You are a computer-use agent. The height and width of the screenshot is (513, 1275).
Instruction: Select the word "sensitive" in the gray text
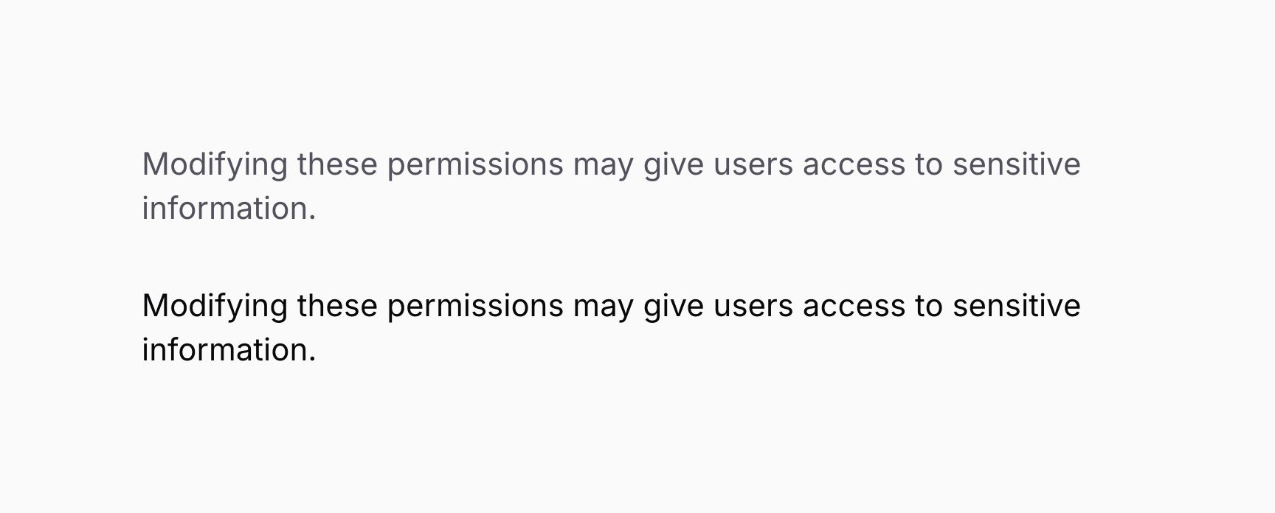pos(1016,164)
